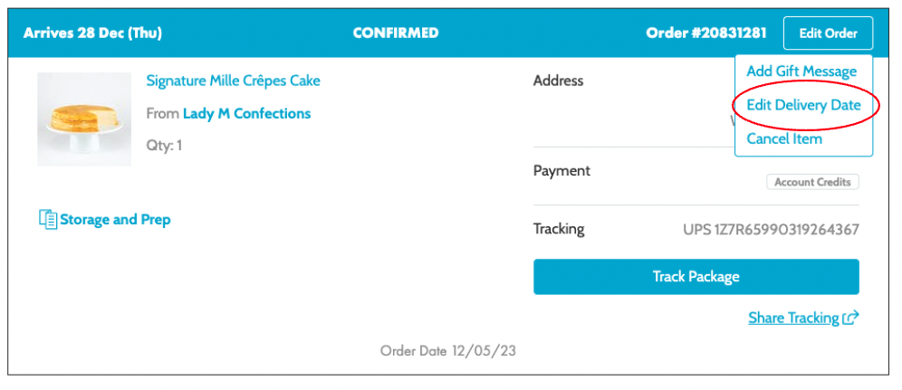Click the Account Credits payment badge
The height and width of the screenshot is (390, 902).
[x=812, y=182]
